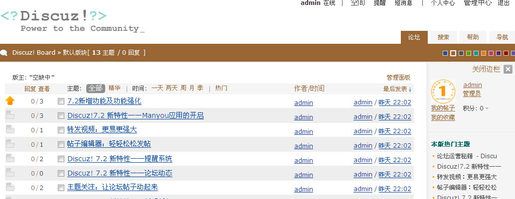Choose the green theme color swatch
The width and height of the screenshot is (515, 199).
(469, 53)
